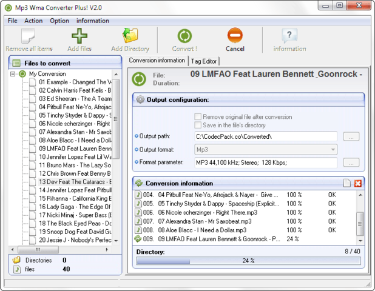This screenshot has height=291, width=375.
Task: Click the files music note icon in summary
Action: (x=17, y=269)
